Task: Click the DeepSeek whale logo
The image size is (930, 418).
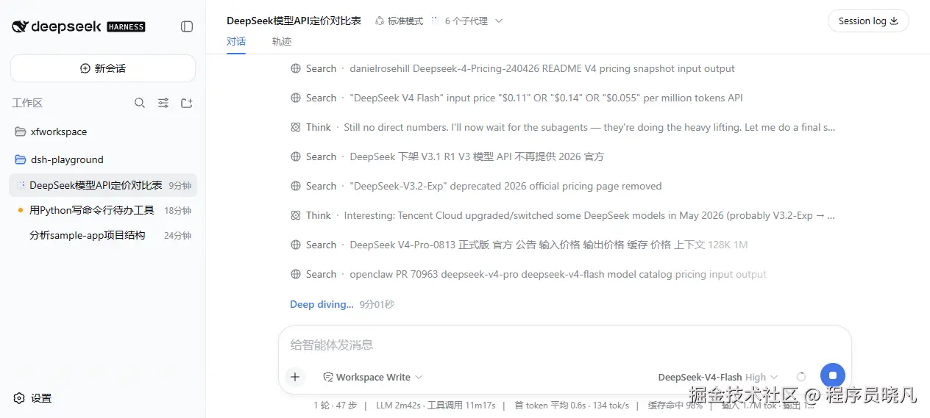Action: click(x=20, y=26)
